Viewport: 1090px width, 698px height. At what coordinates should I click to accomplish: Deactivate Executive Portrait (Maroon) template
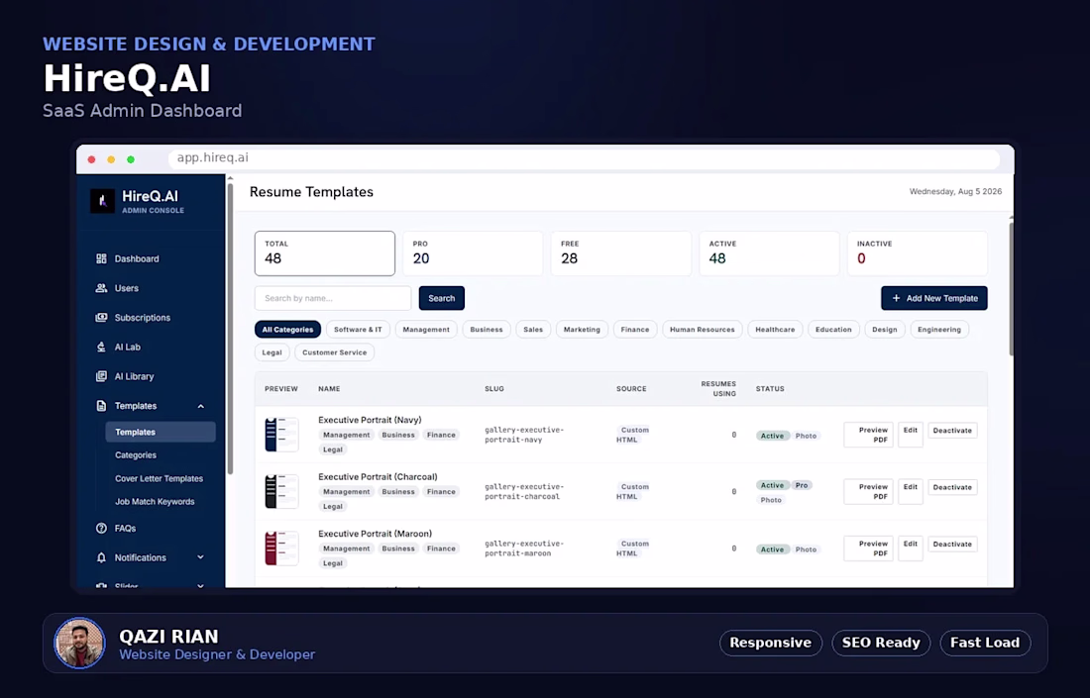[x=952, y=545]
